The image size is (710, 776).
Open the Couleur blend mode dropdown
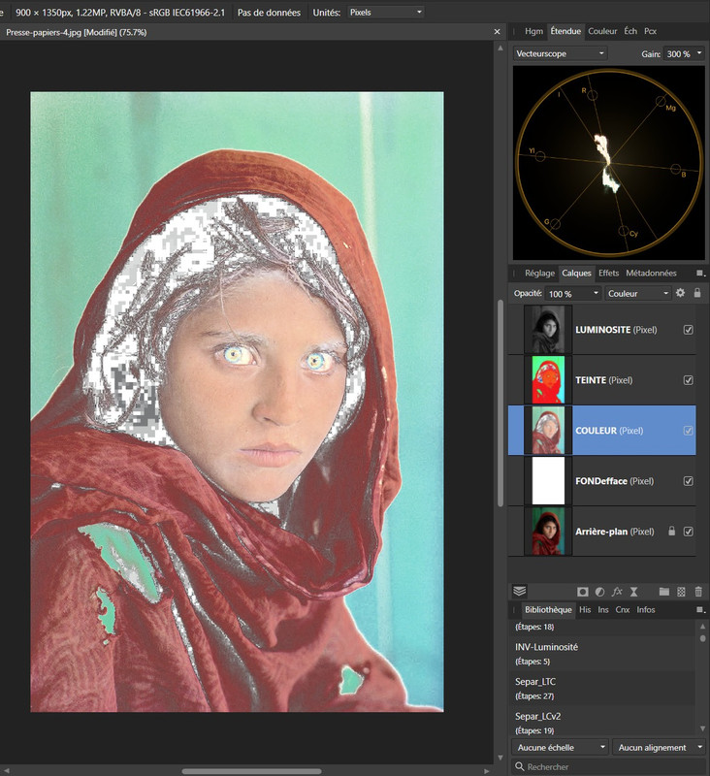tap(638, 294)
